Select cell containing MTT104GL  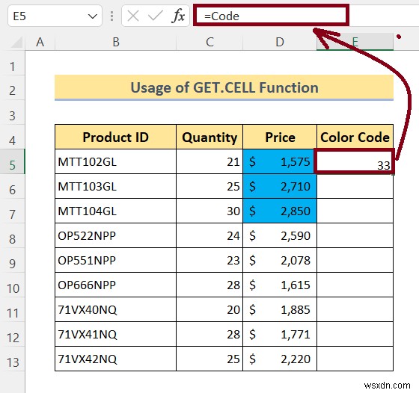pos(115,211)
